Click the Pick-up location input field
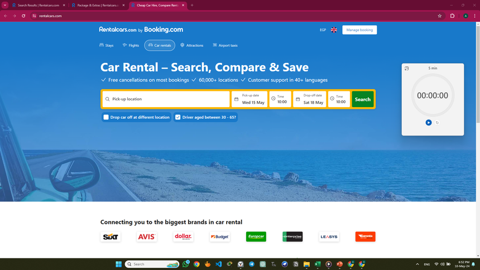The image size is (480, 270). [x=166, y=99]
